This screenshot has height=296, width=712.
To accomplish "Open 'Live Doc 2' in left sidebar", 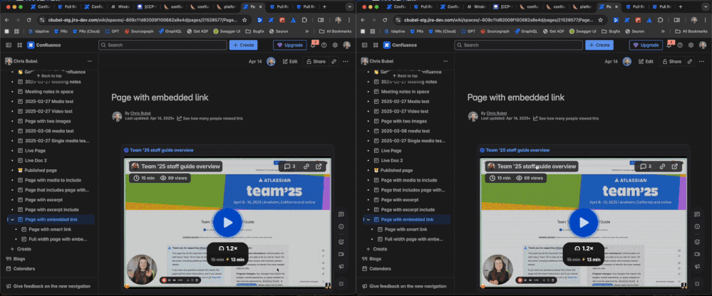I will coord(36,161).
